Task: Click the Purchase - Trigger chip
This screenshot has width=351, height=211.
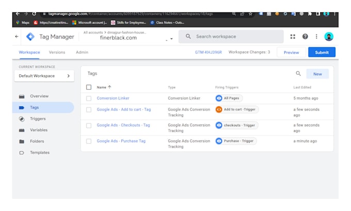Action: [x=236, y=141]
